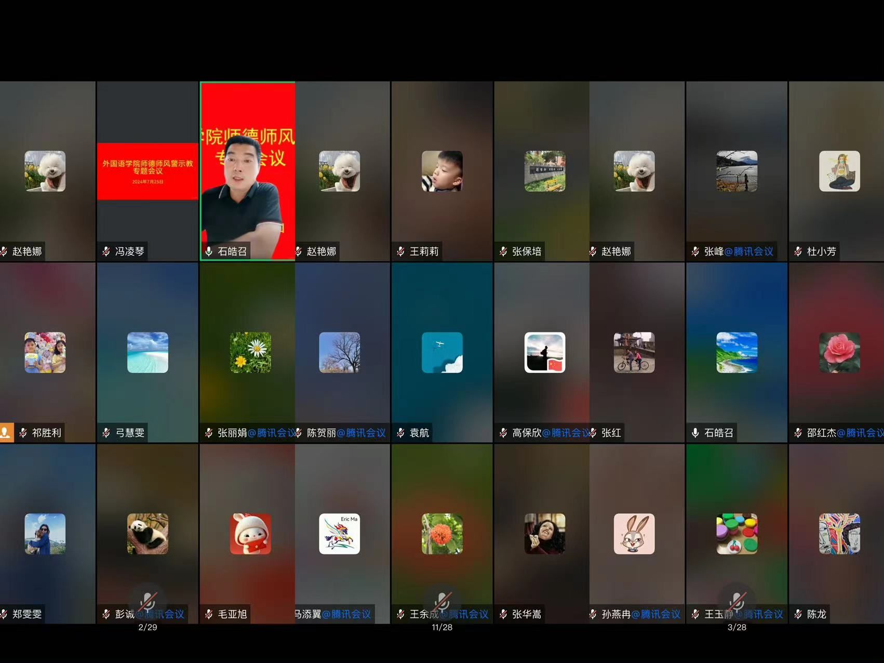Click the muted microphone icon beside 陈龙
Screen dimensions: 884x663
tap(798, 614)
